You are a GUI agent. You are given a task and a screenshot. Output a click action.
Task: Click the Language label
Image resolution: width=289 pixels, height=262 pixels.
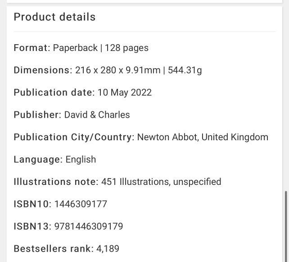pyautogui.click(x=38, y=160)
